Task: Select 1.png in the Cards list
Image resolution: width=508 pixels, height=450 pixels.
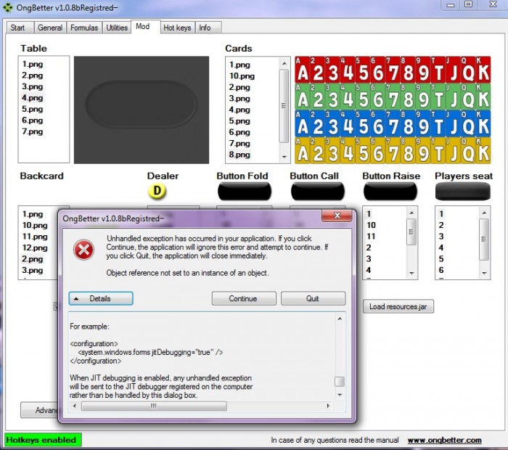Action: [239, 65]
